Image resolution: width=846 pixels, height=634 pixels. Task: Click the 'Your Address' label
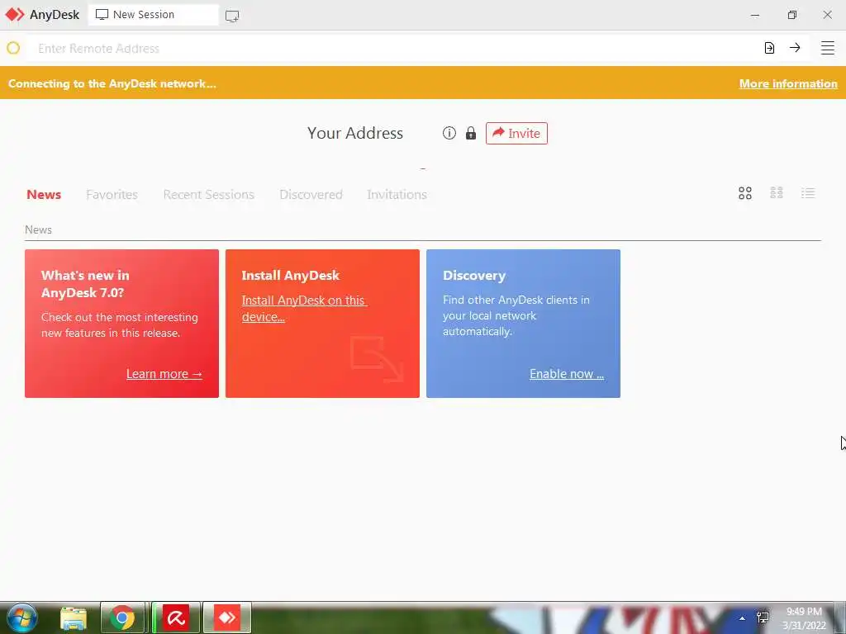pyautogui.click(x=355, y=133)
